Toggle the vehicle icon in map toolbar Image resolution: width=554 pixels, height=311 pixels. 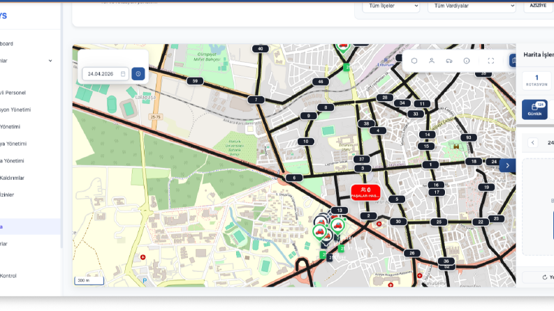pyautogui.click(x=449, y=61)
